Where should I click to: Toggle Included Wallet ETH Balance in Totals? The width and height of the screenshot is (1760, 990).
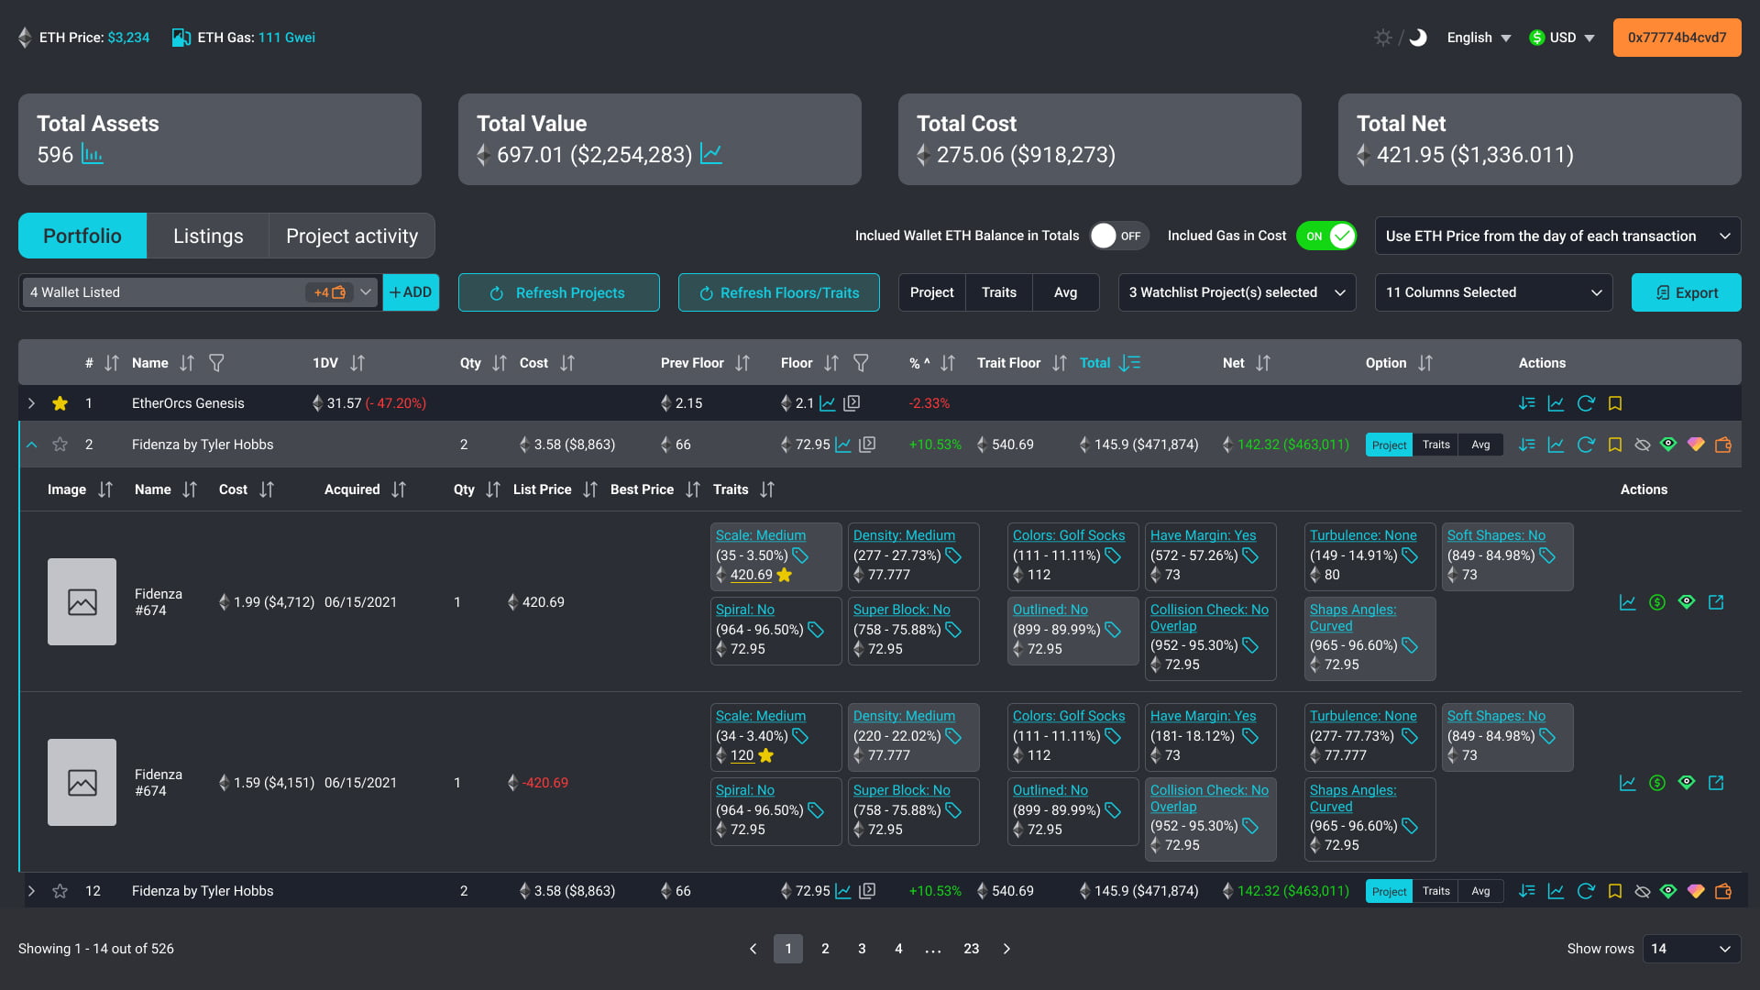click(1118, 236)
